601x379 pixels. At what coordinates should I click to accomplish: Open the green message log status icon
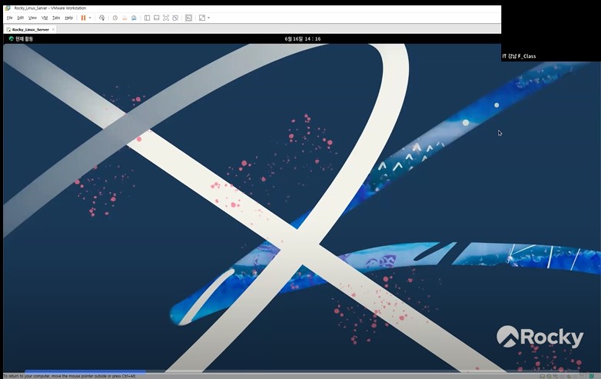pos(593,377)
